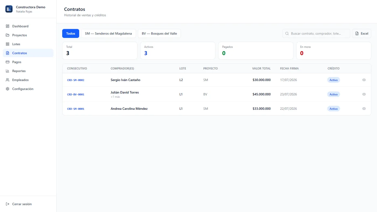
Task: Click the Pagos credit card icon
Action: pyautogui.click(x=8, y=62)
